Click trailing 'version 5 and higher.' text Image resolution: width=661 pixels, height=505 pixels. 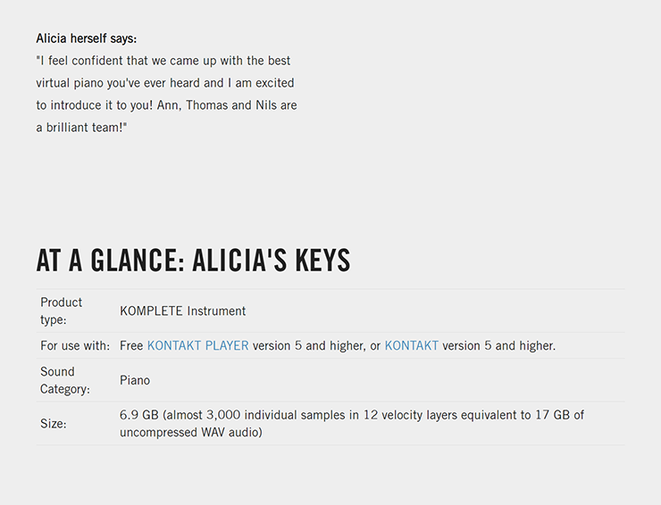coord(498,346)
